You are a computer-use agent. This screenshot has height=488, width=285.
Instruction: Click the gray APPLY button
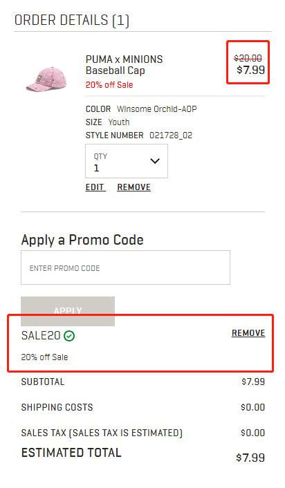tap(68, 311)
